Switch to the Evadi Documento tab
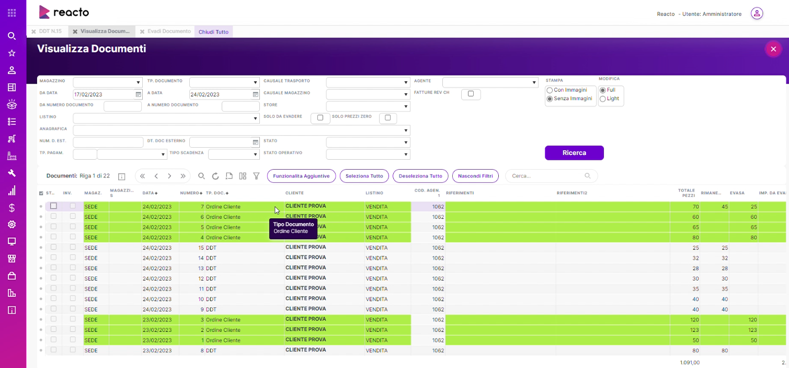Image resolution: width=789 pixels, height=368 pixels. 169,31
